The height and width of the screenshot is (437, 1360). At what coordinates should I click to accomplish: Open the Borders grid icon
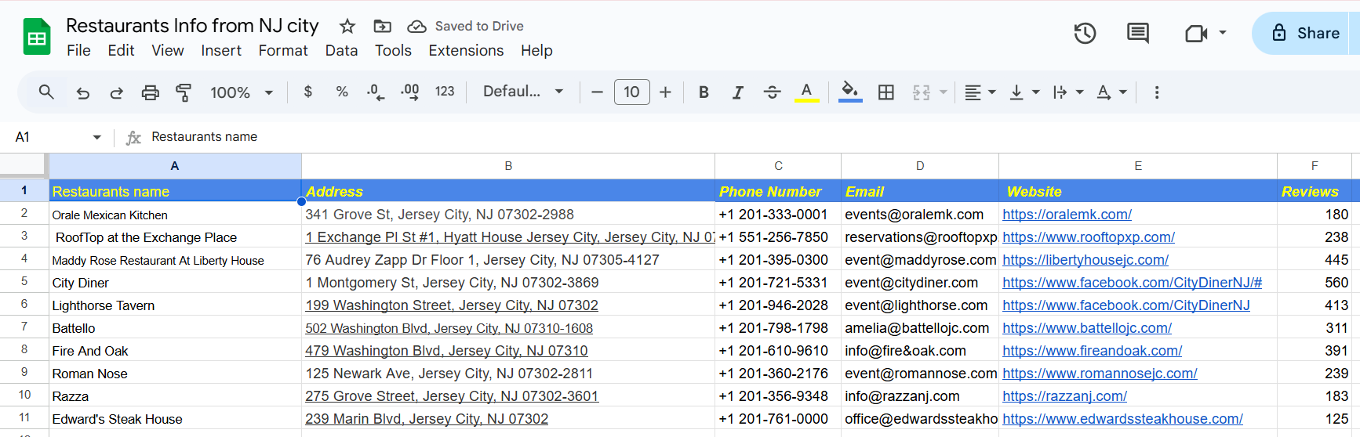885,92
